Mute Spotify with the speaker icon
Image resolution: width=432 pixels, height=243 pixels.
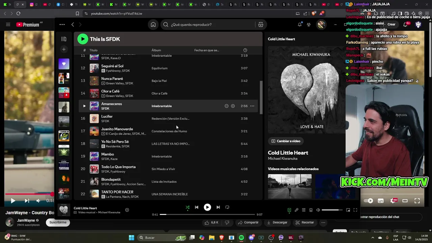(318, 210)
